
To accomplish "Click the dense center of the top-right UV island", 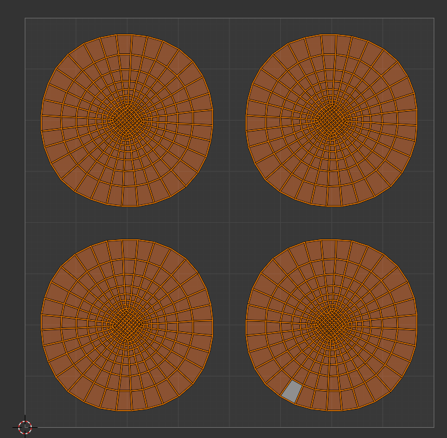I will tap(332, 120).
